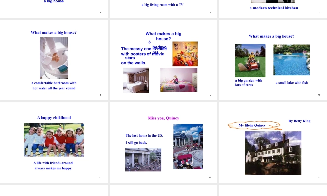Click the large white house photo on slide 13
This screenshot has width=327, height=196.
[x=273, y=153]
